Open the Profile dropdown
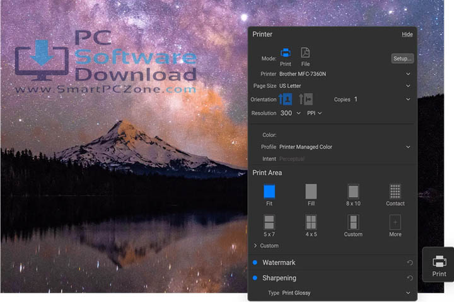Viewport: 454px width, 302px height. click(344, 147)
